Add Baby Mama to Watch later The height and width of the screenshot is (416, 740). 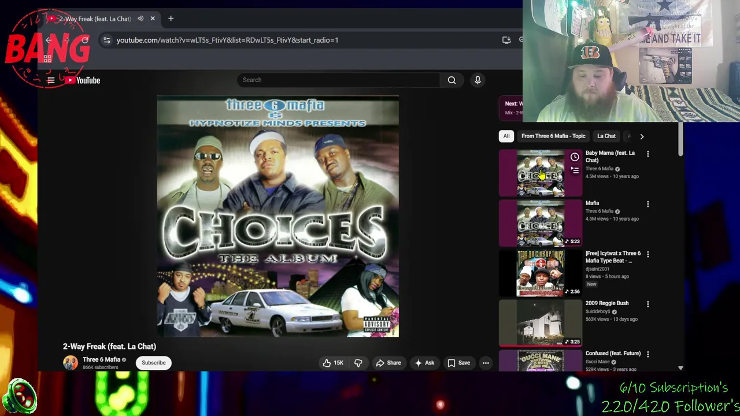coord(575,157)
